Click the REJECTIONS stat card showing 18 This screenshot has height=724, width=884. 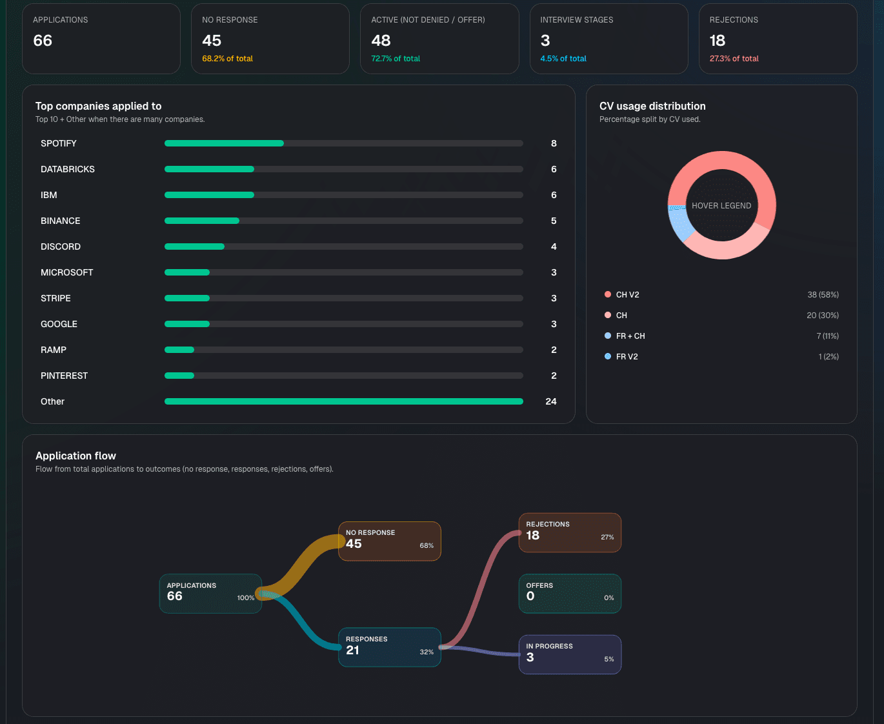pyautogui.click(x=778, y=38)
